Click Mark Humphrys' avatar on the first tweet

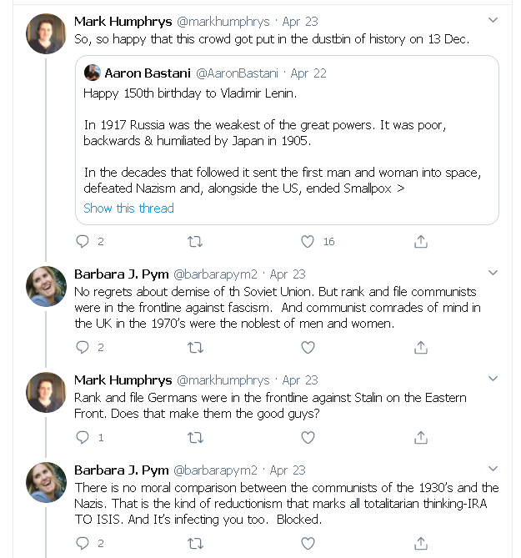[47, 33]
